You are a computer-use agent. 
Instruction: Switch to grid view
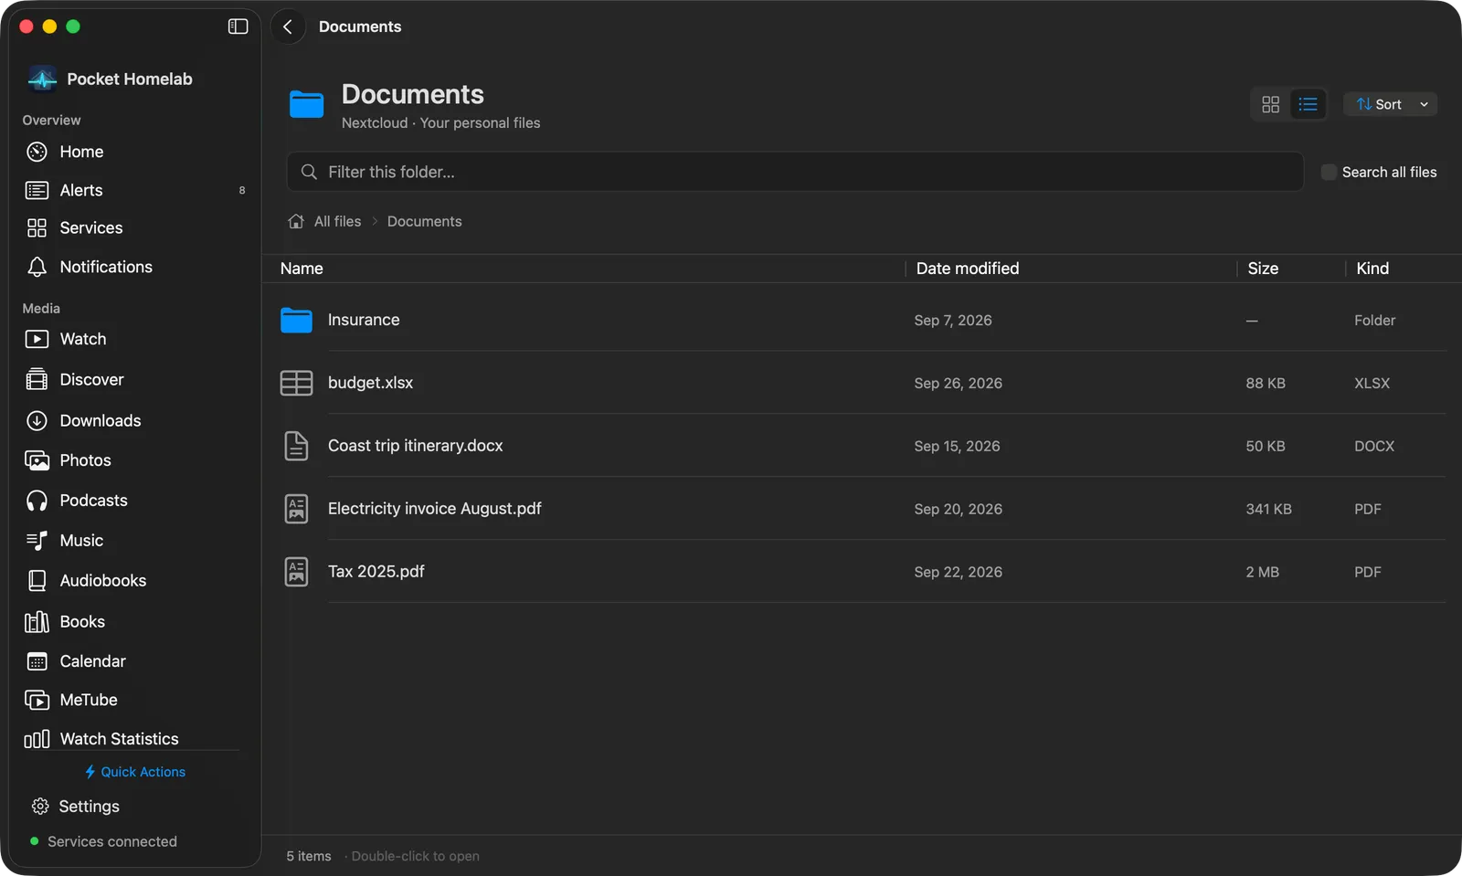click(x=1270, y=104)
